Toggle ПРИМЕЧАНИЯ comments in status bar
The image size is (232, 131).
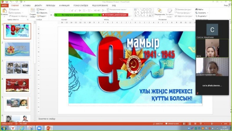172,124
